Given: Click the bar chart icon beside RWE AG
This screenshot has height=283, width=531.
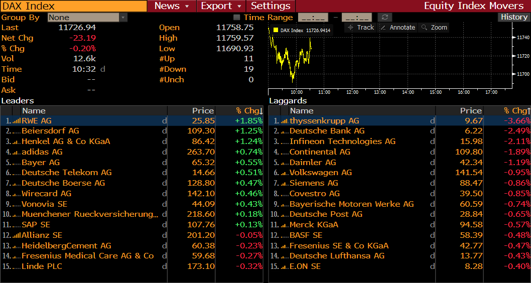Looking at the screenshot, I should tap(17, 121).
